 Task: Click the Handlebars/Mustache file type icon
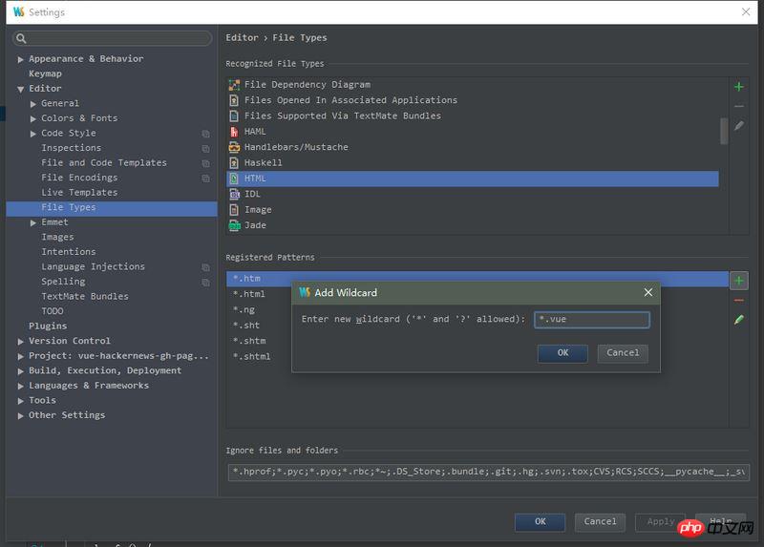click(234, 147)
